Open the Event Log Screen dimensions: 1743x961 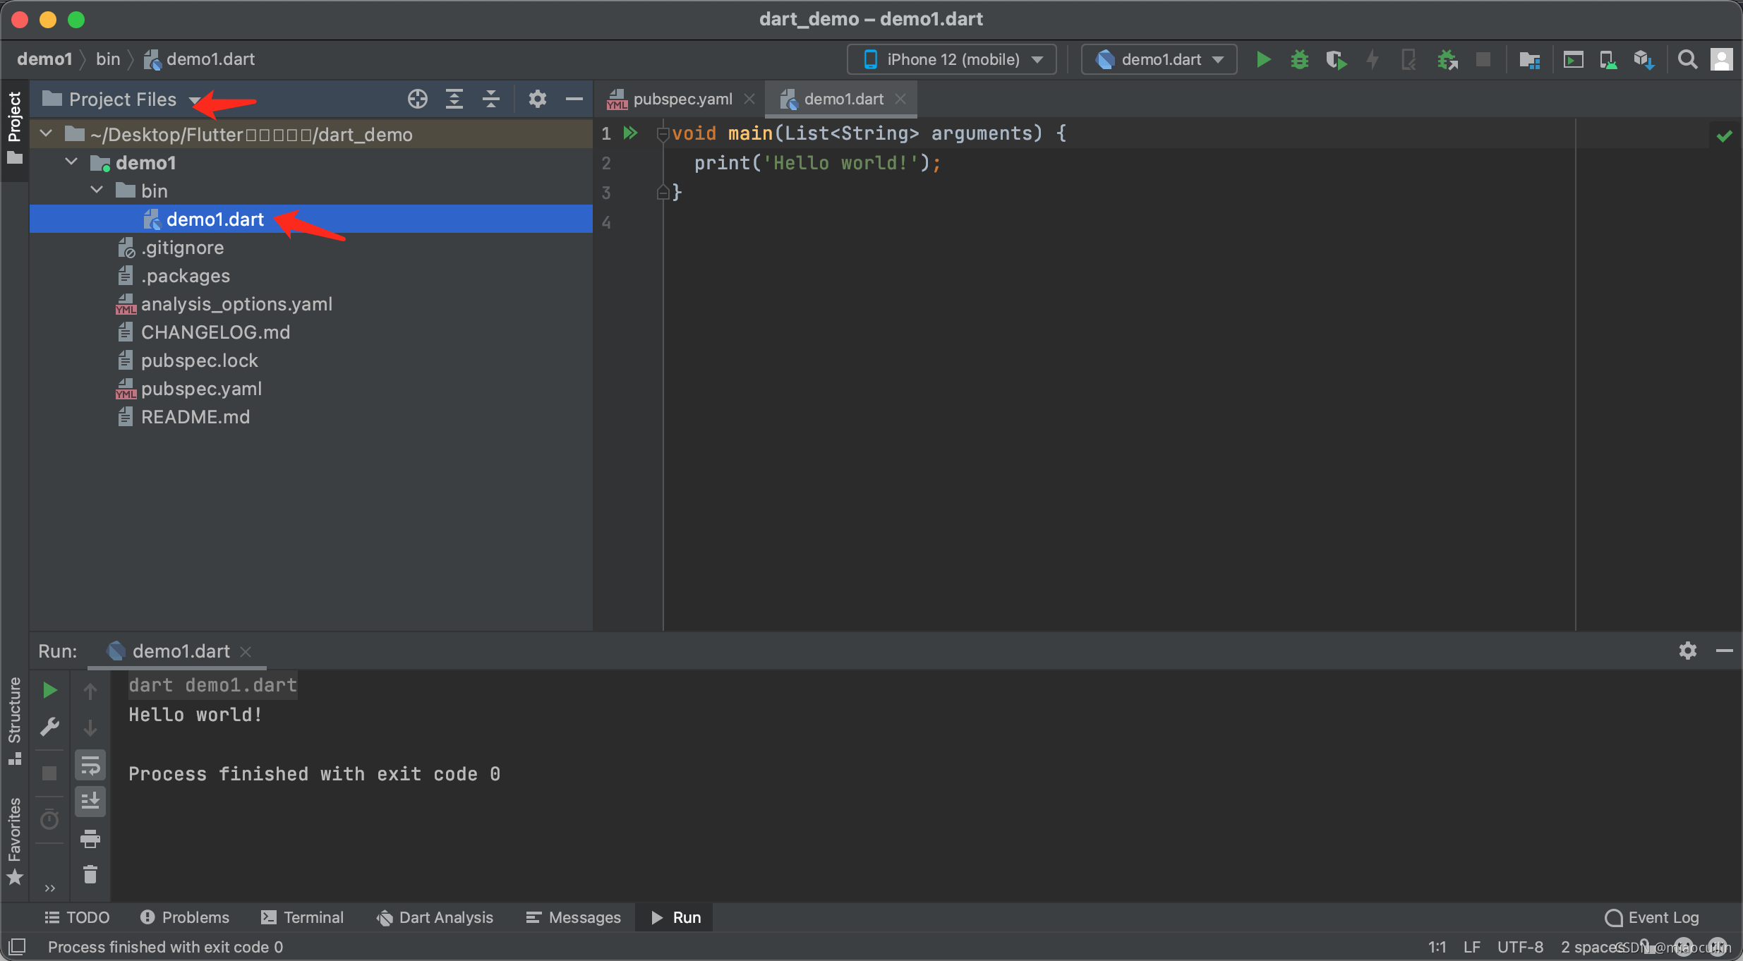pyautogui.click(x=1652, y=917)
